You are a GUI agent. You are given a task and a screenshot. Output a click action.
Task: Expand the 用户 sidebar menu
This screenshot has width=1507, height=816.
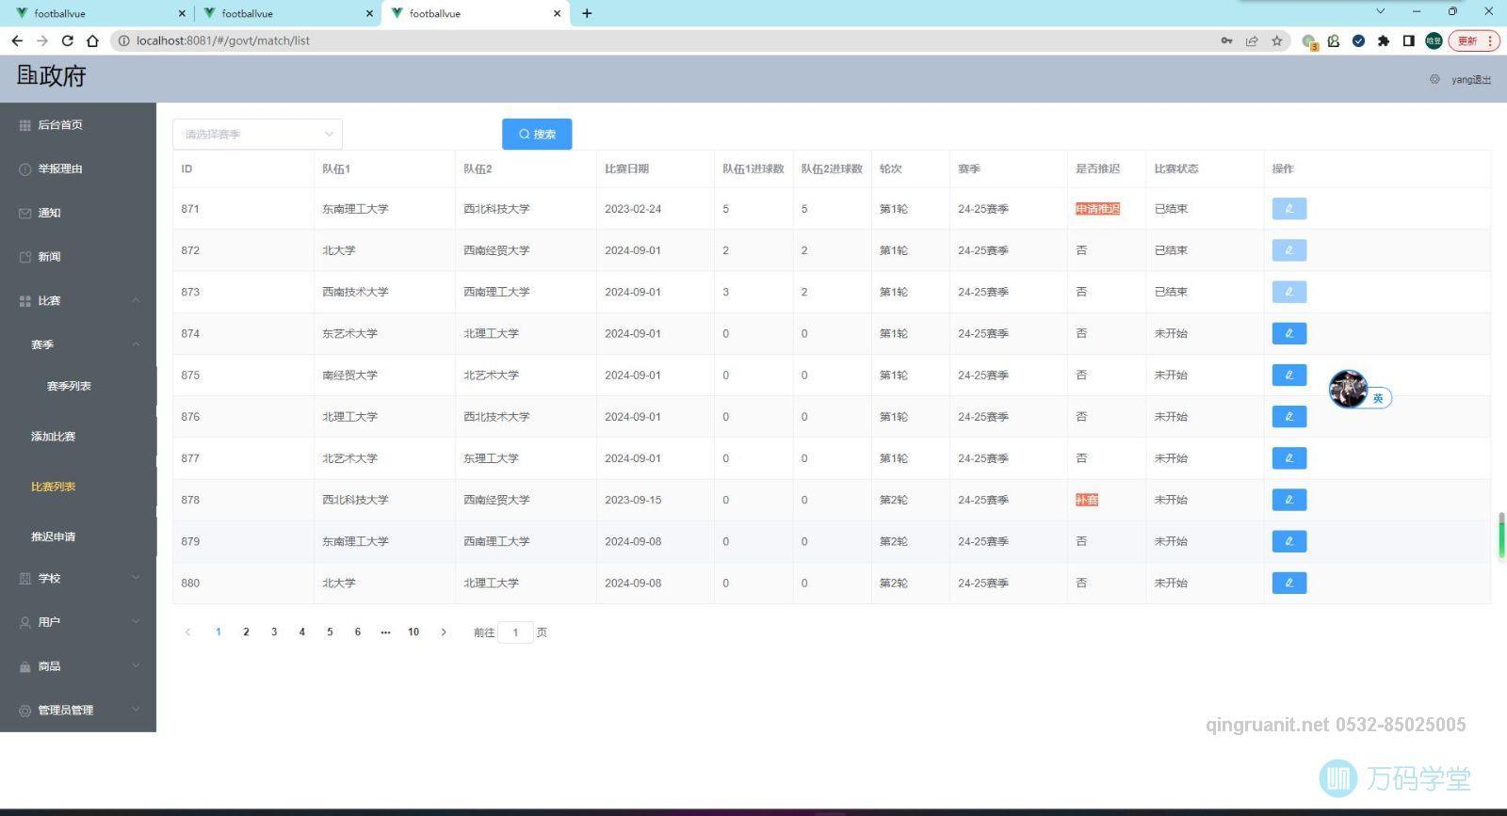tap(136, 622)
